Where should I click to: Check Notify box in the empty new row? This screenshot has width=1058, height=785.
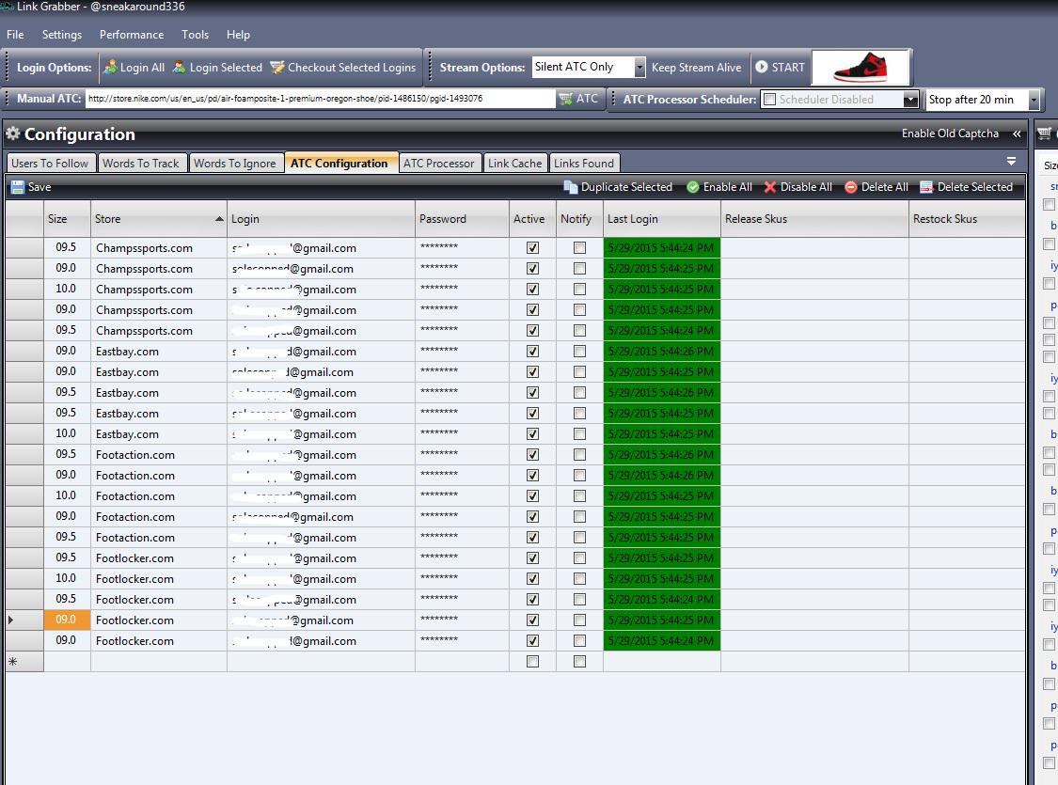point(579,662)
